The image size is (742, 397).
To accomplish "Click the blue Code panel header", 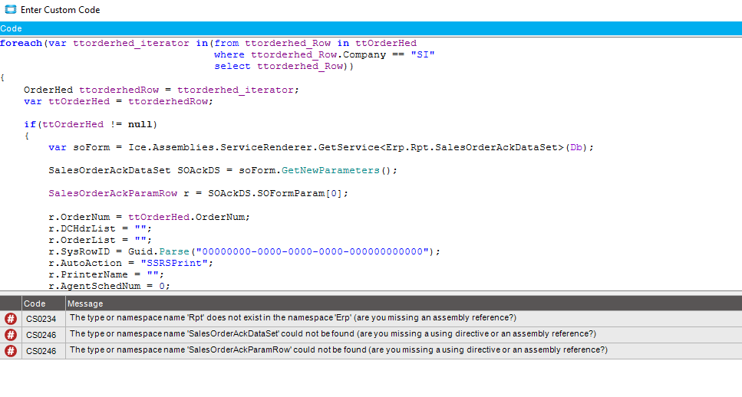I will point(371,28).
